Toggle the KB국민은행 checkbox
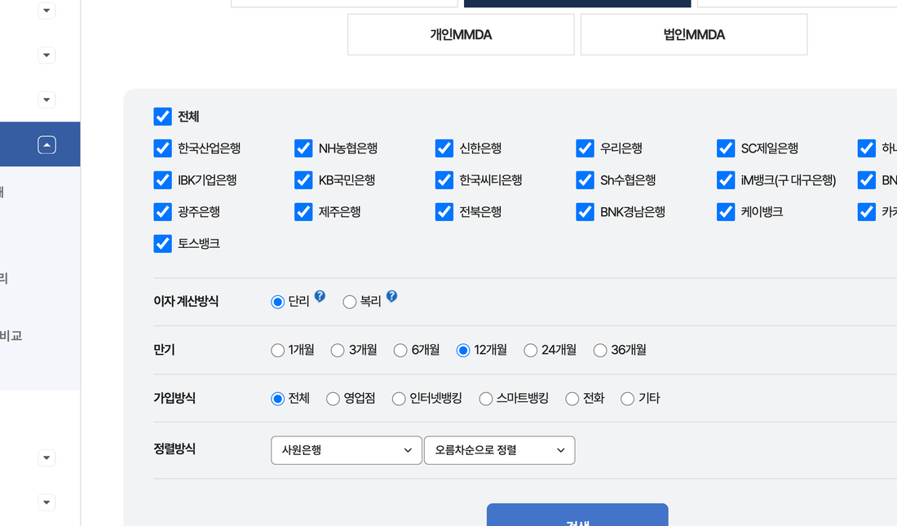The width and height of the screenshot is (897, 526). click(x=303, y=180)
